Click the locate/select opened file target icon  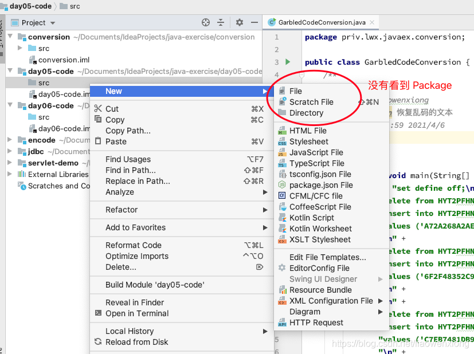pyautogui.click(x=206, y=22)
